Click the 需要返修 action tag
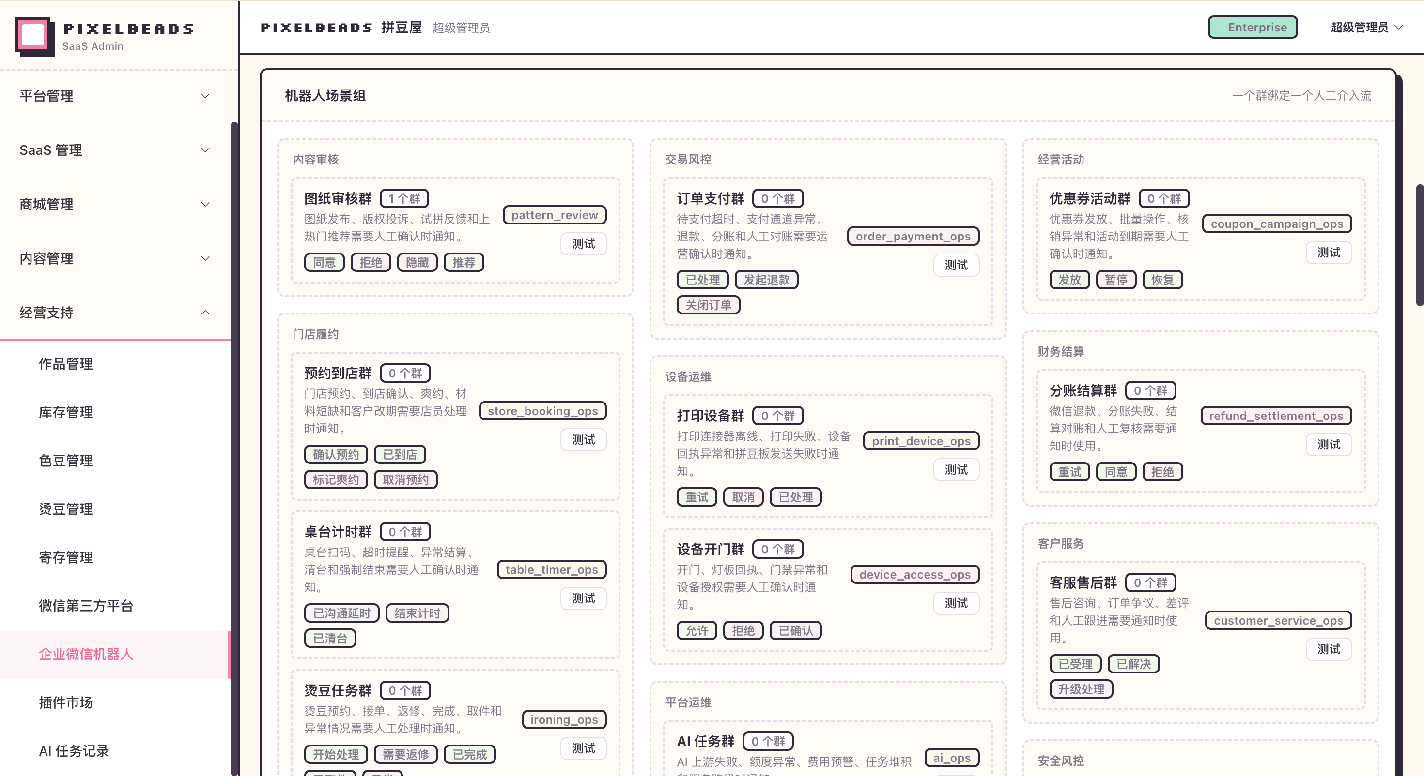Image resolution: width=1424 pixels, height=776 pixels. (x=406, y=754)
